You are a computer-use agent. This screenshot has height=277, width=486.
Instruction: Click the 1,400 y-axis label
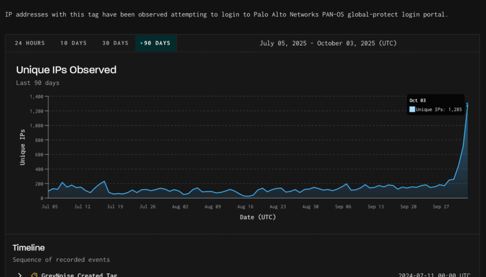[36, 97]
